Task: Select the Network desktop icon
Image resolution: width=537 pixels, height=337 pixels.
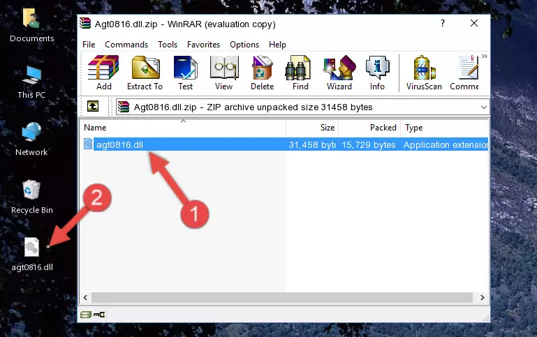Action: coord(31,140)
